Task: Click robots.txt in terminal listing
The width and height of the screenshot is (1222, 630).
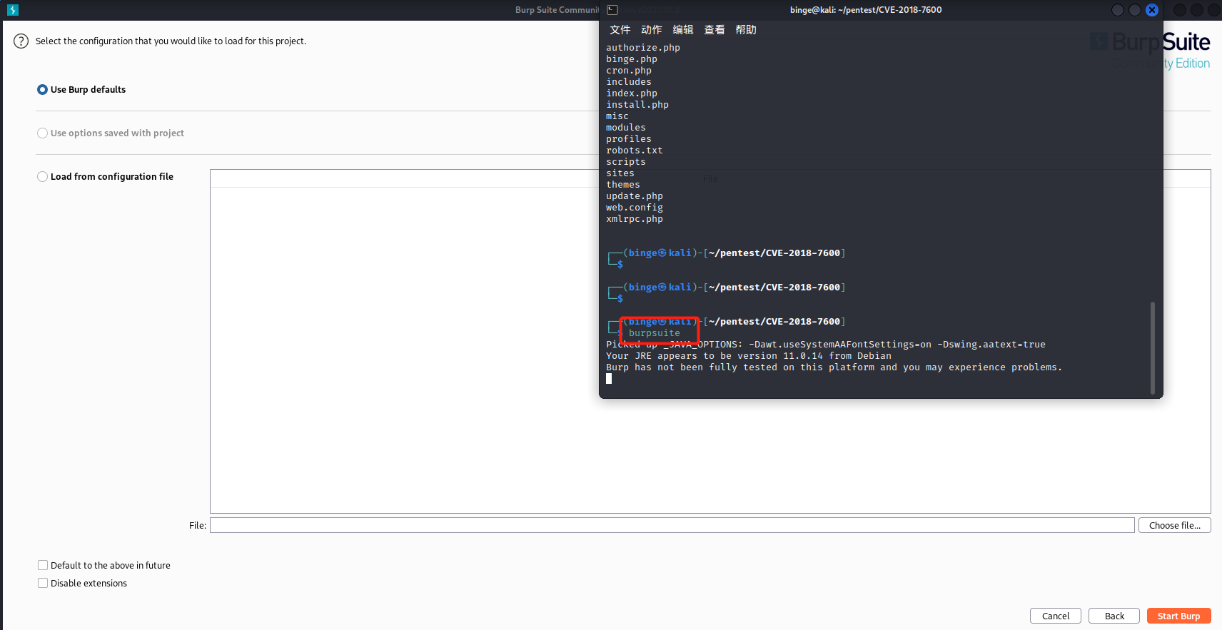Action: point(635,151)
